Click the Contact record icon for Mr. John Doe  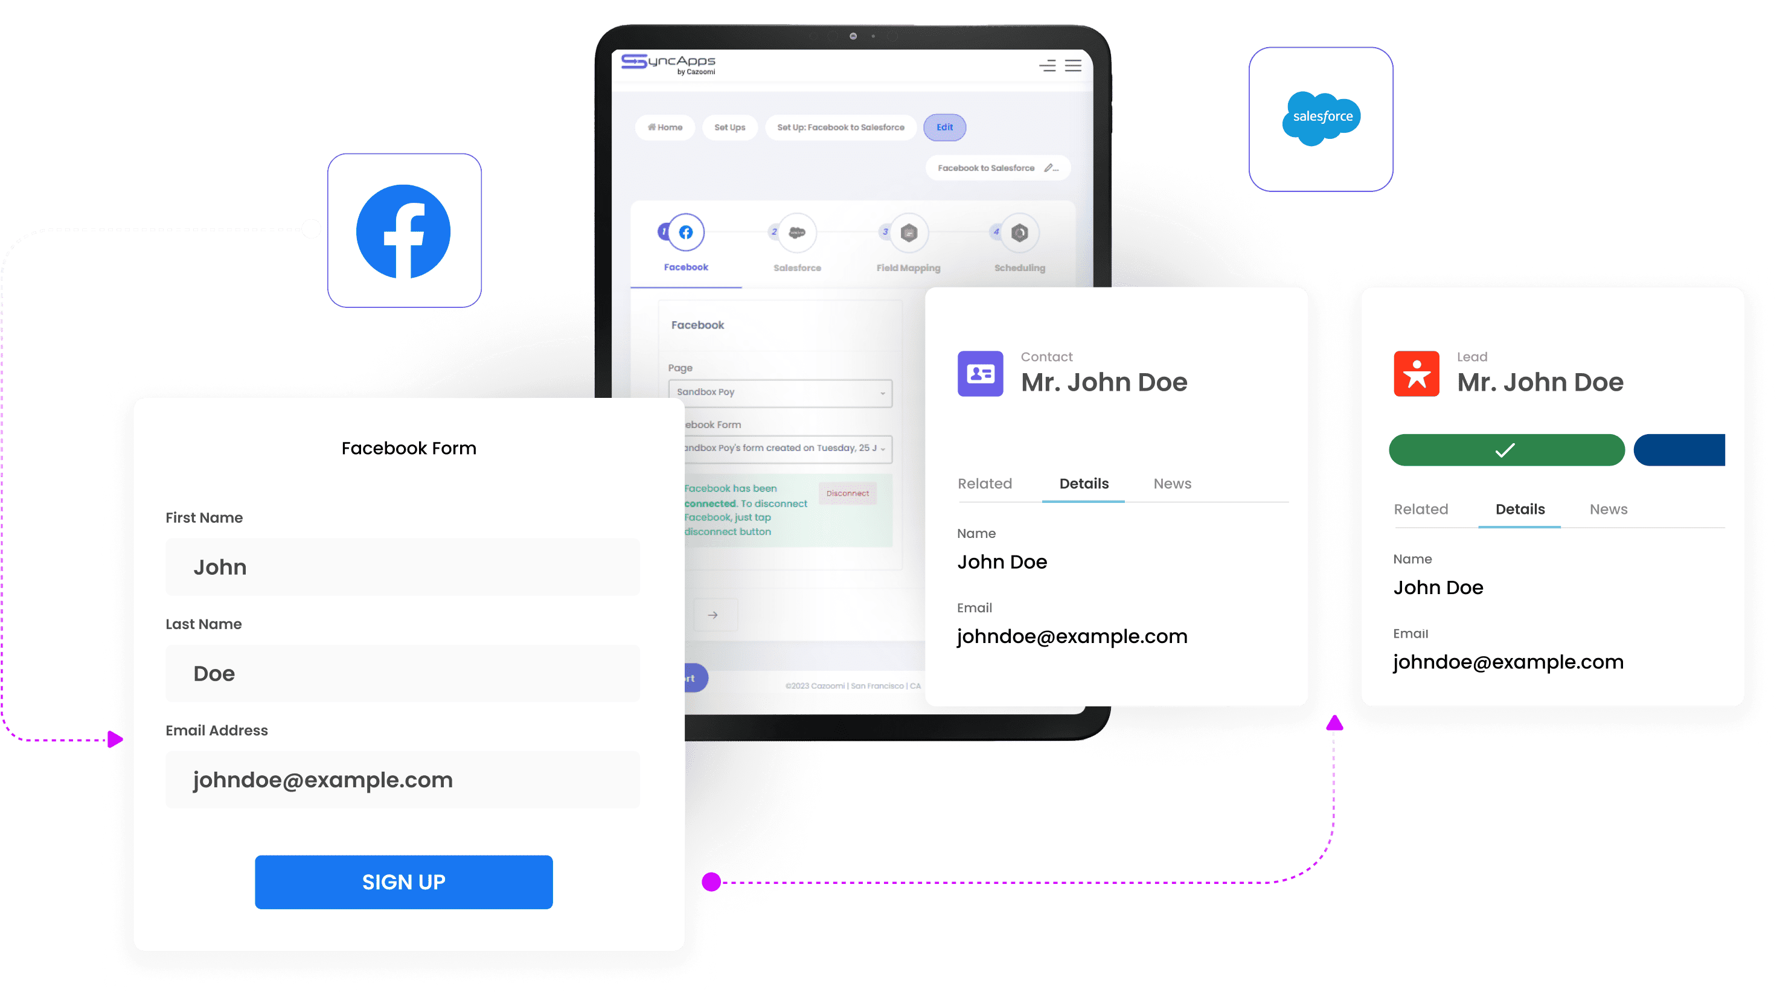(x=981, y=373)
